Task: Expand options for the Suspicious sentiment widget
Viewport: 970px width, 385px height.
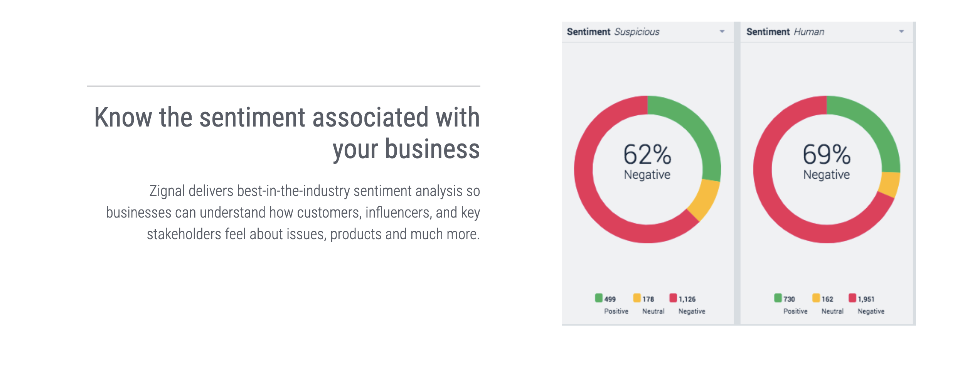Action: coord(723,32)
